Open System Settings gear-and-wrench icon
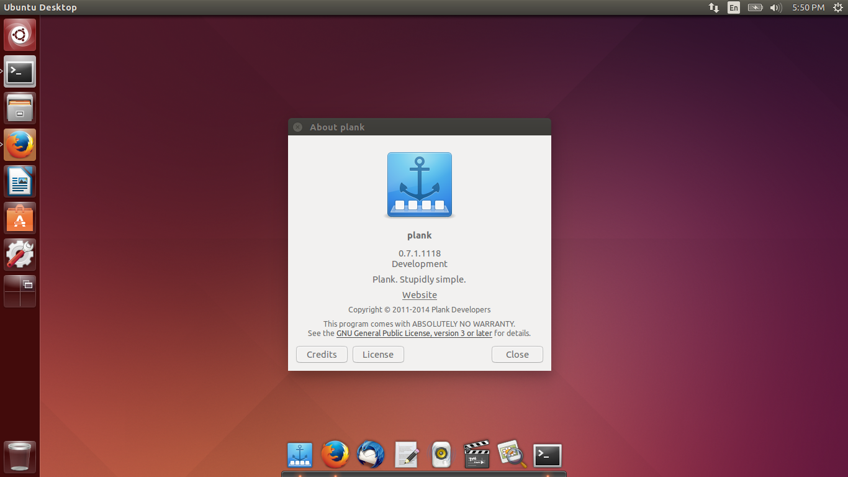This screenshot has width=848, height=477. coord(20,255)
